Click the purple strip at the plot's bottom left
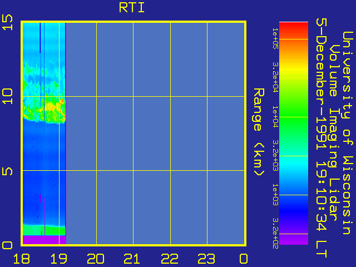Viewport: 356px width, 267px height. pyautogui.click(x=44, y=240)
